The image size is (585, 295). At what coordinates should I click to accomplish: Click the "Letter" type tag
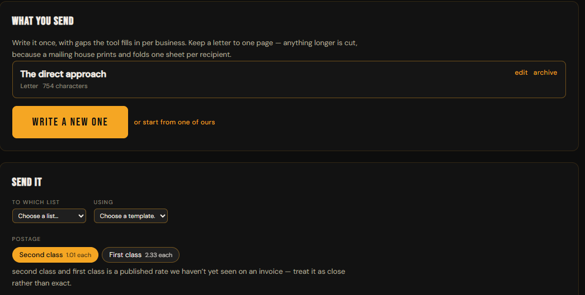pyautogui.click(x=29, y=86)
